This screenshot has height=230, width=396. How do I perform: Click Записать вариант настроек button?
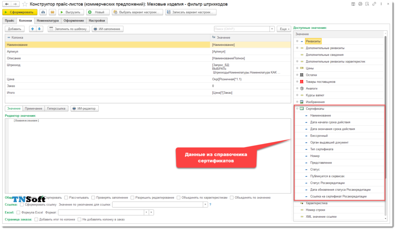191,12
